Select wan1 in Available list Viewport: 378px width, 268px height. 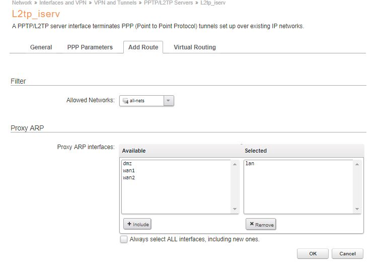point(129,171)
